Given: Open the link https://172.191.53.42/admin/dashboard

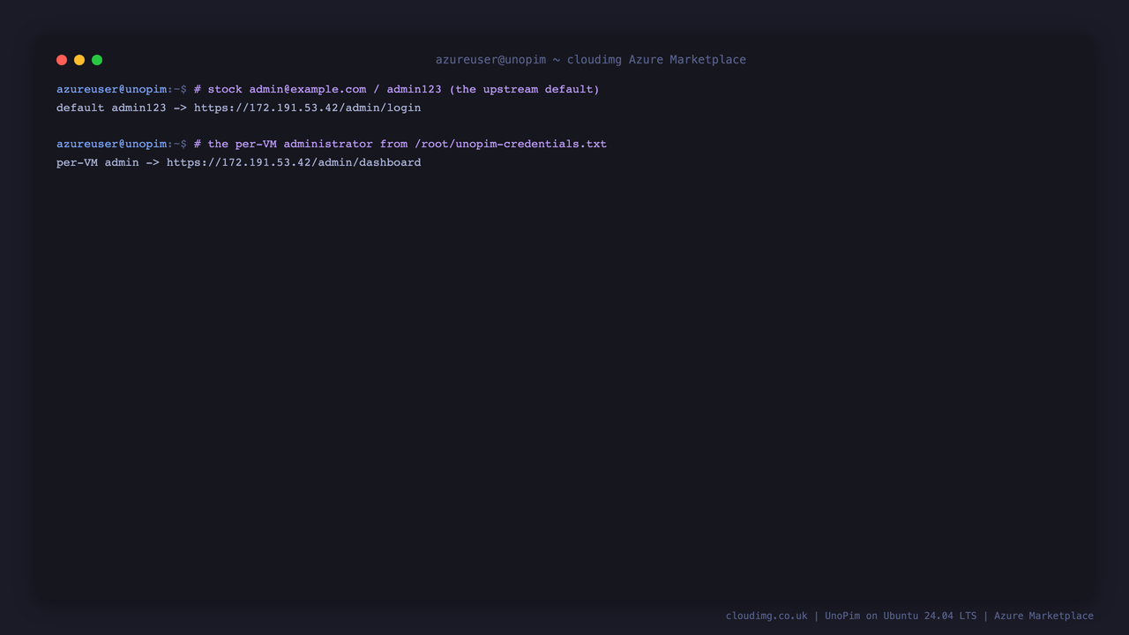Looking at the screenshot, I should [x=294, y=162].
